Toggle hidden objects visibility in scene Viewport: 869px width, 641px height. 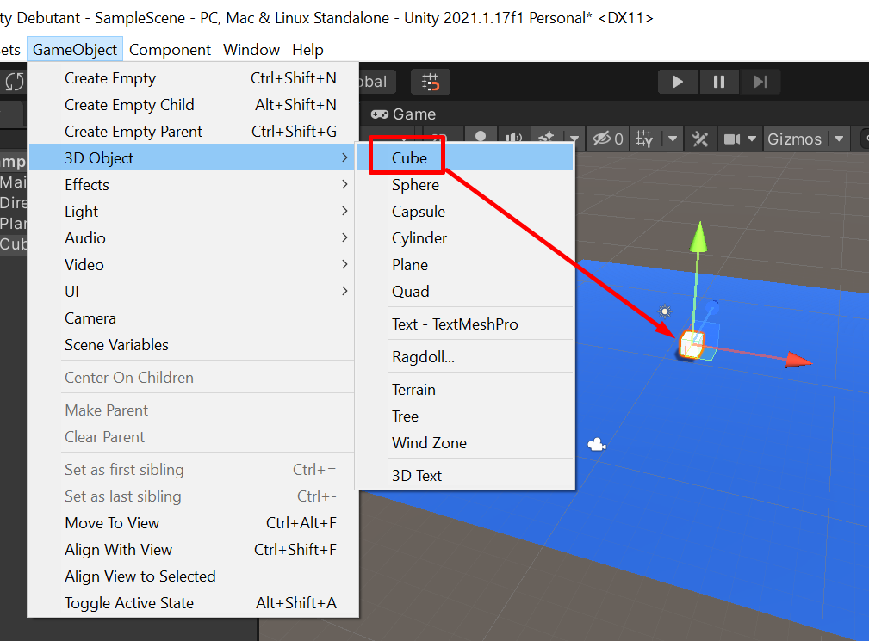coord(607,139)
